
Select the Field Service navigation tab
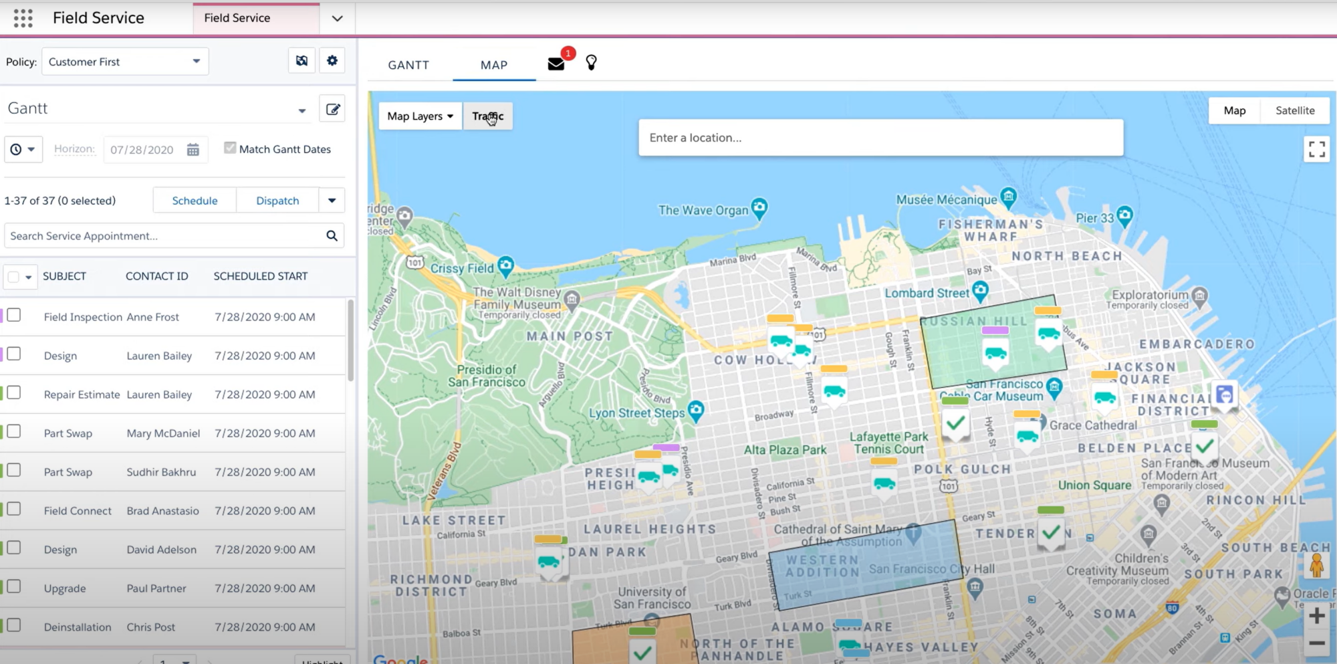[257, 18]
